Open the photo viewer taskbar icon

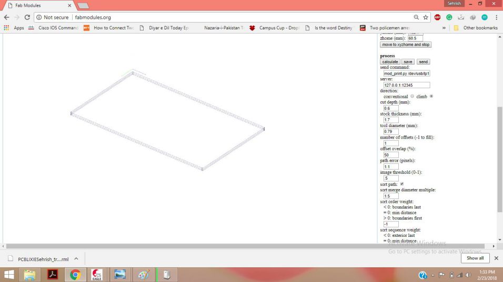tap(120, 275)
